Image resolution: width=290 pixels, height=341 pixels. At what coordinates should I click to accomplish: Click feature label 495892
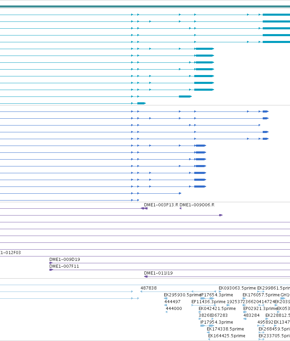tap(265, 322)
